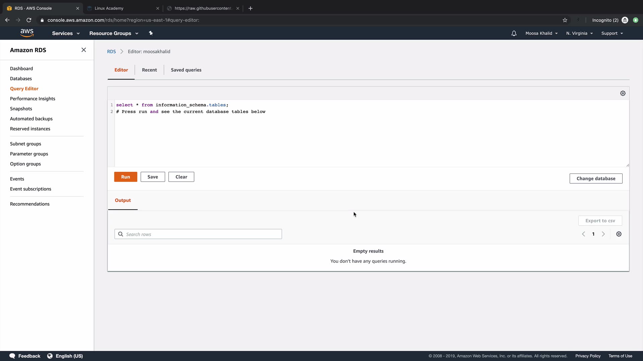Click the Search rows input field
The height and width of the screenshot is (361, 643).
(198, 234)
